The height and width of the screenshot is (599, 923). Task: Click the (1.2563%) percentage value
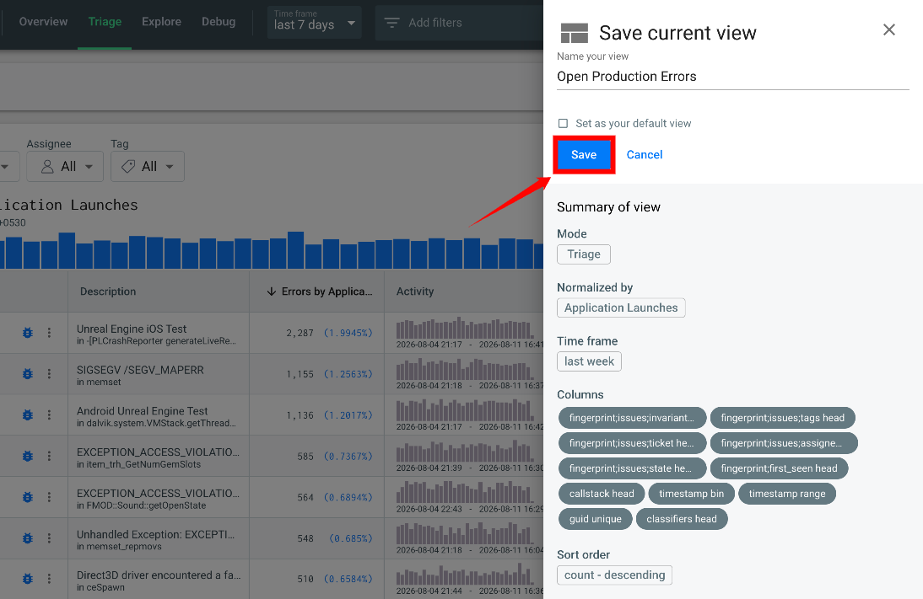(x=348, y=374)
